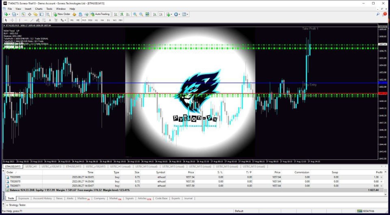Screen dimensions: 390x215
Task: Switch chart to line chart style
Action: tap(128, 14)
